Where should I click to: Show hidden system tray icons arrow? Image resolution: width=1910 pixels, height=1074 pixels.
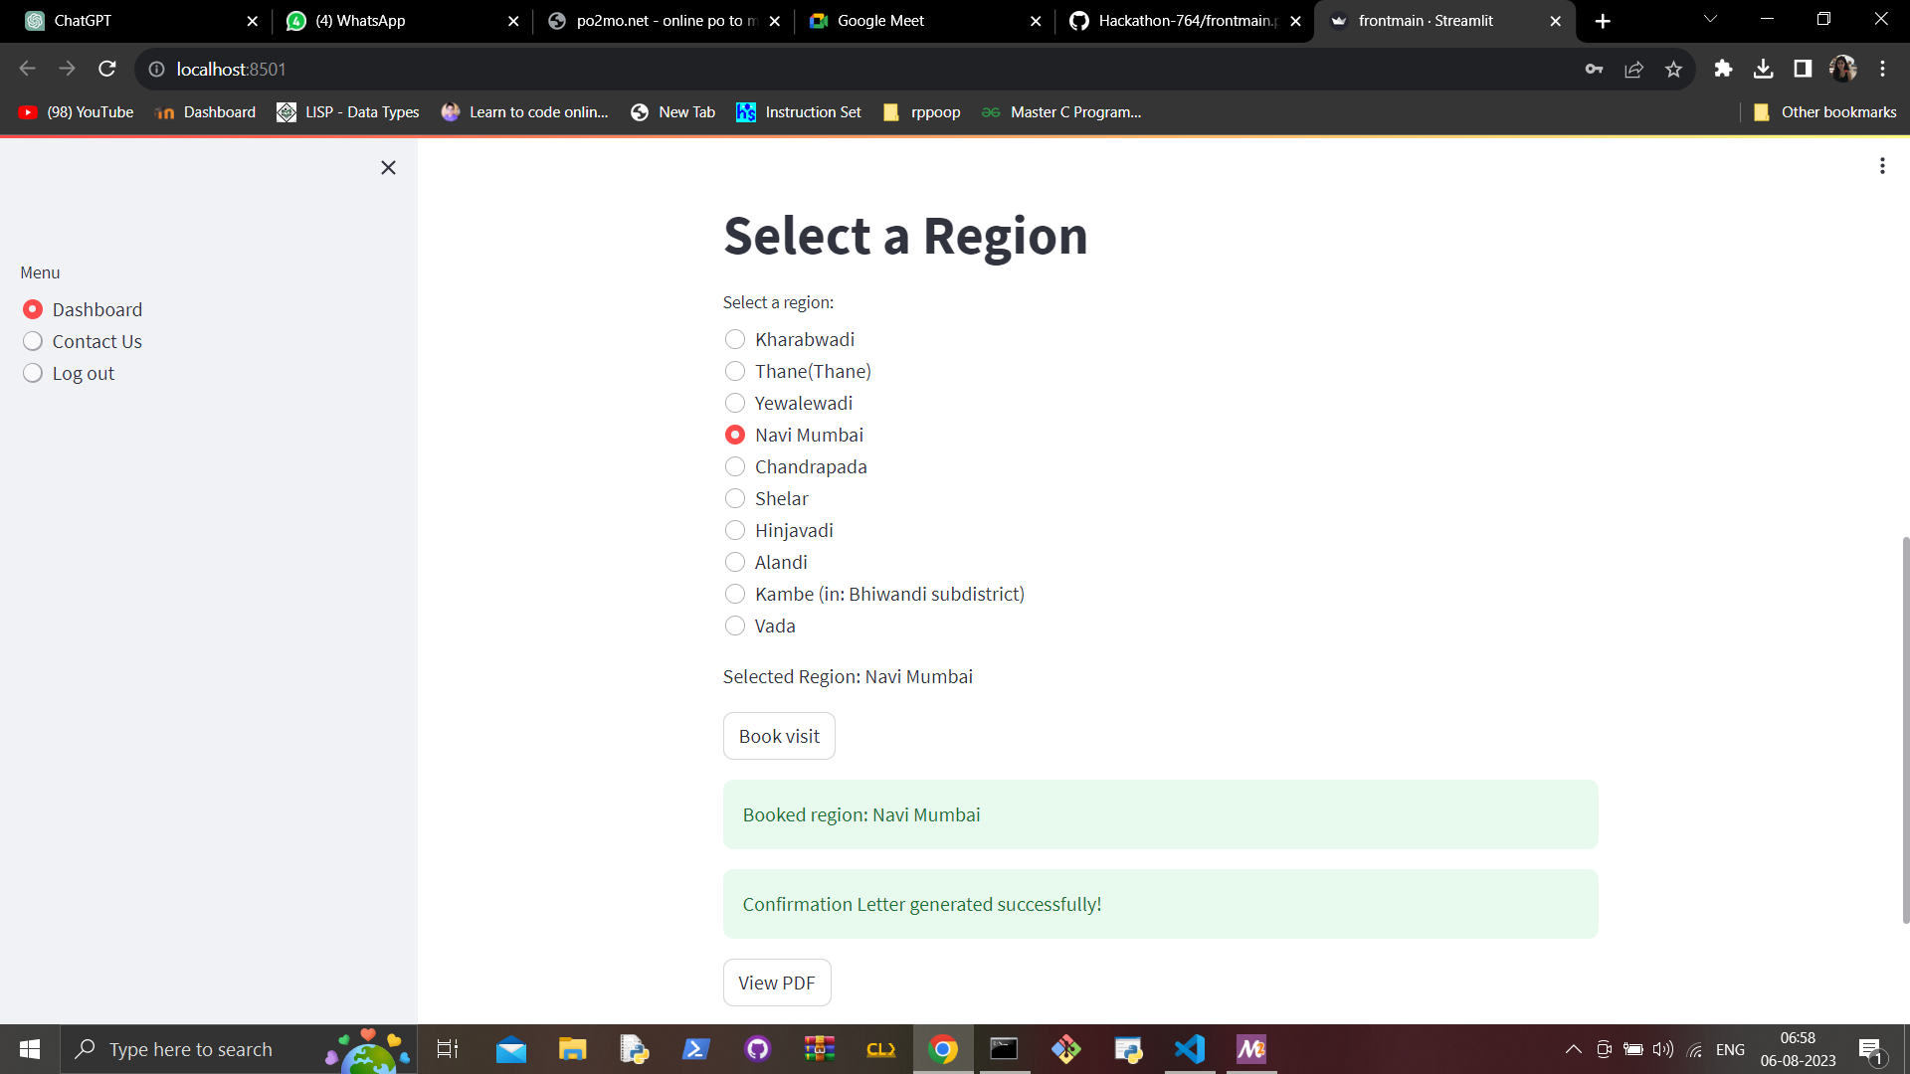[1573, 1049]
